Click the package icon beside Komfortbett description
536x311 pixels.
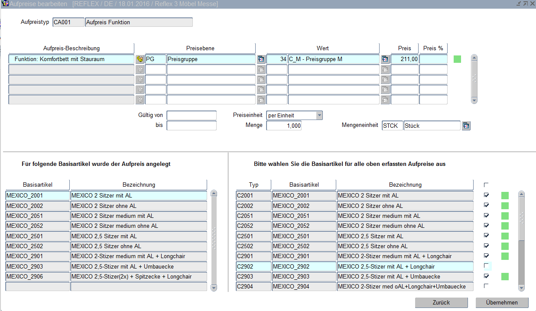(140, 59)
